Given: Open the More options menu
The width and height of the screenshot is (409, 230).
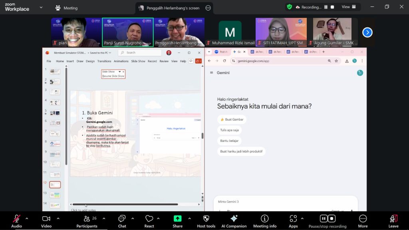Looking at the screenshot, I should coord(363,219).
